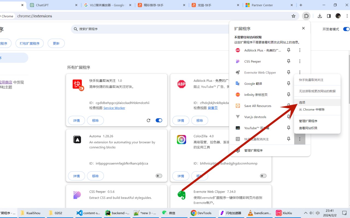Click the ColorZilla logo on its card

click(x=182, y=140)
